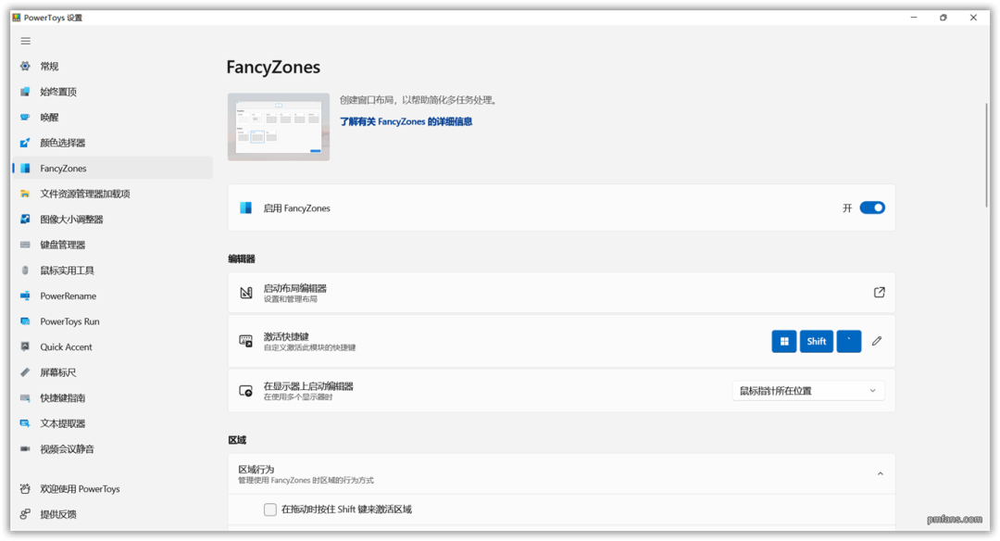1000x541 pixels.
Task: Open the 唤醒 page
Action: coord(112,117)
